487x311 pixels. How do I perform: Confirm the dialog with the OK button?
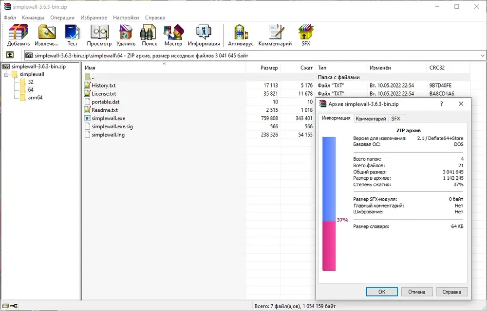pyautogui.click(x=382, y=292)
